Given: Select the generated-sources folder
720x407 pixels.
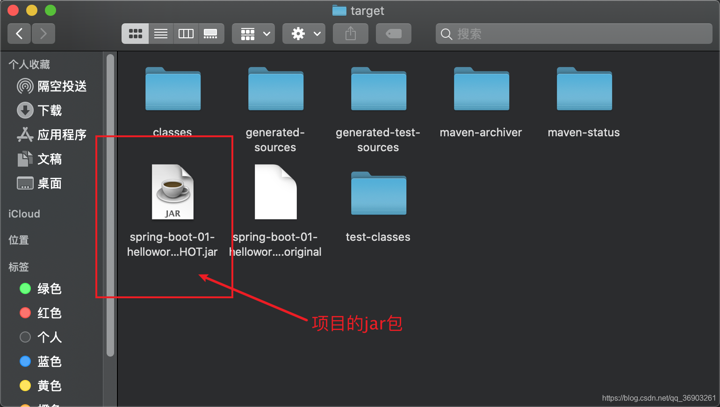Looking at the screenshot, I should pyautogui.click(x=275, y=89).
